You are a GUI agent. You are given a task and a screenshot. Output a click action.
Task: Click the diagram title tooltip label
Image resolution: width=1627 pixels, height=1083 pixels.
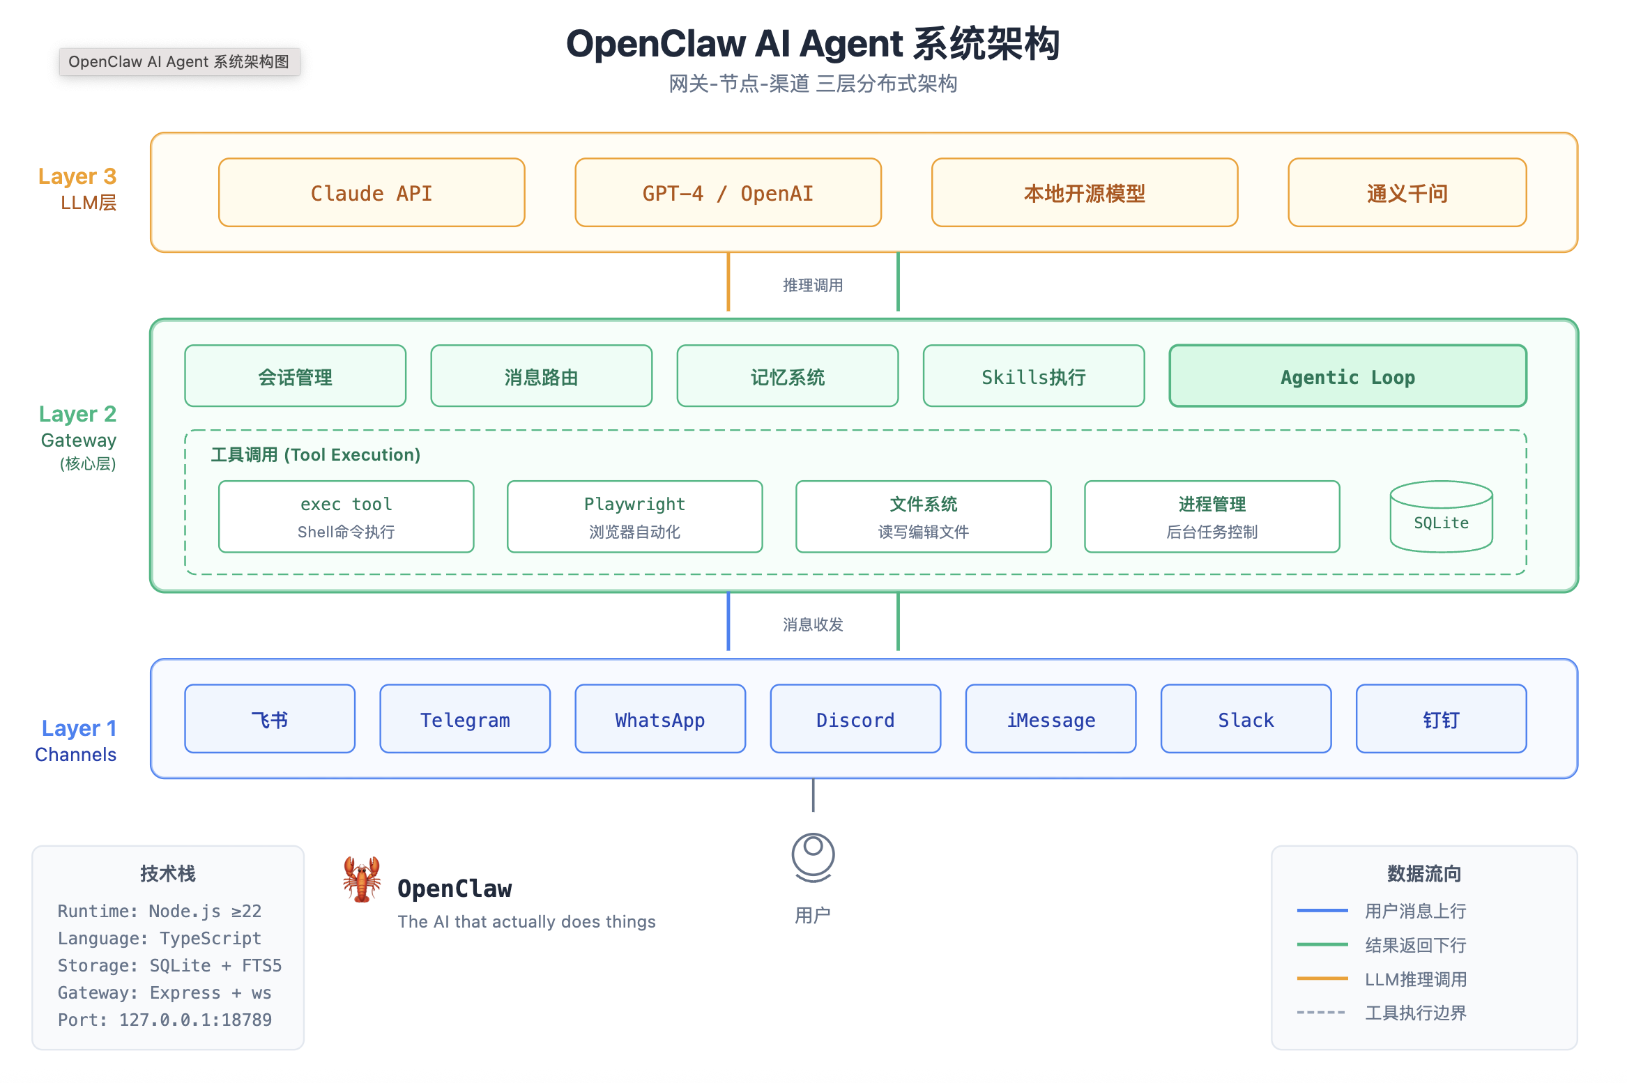(179, 61)
